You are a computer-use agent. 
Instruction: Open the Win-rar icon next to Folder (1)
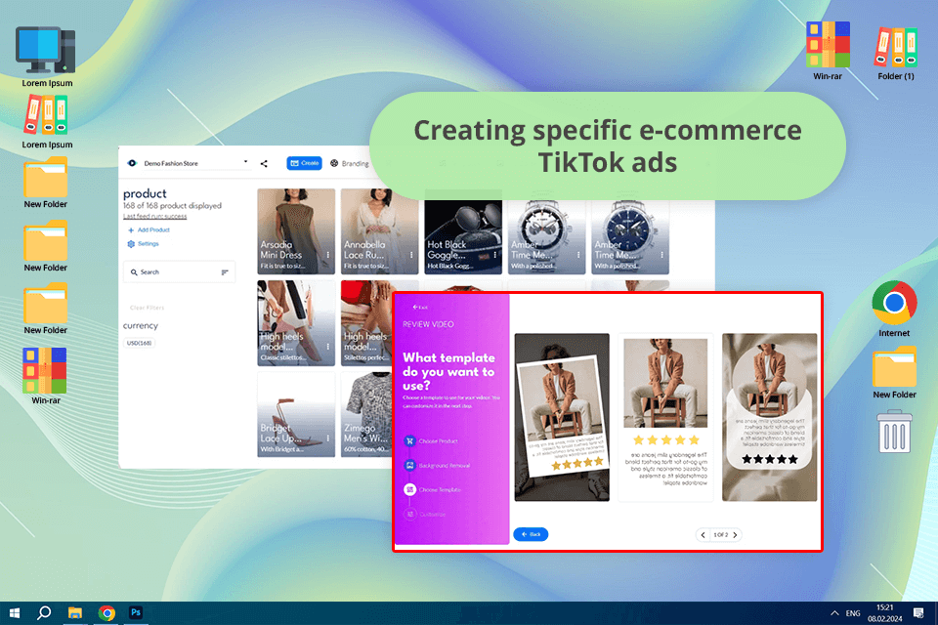(828, 51)
